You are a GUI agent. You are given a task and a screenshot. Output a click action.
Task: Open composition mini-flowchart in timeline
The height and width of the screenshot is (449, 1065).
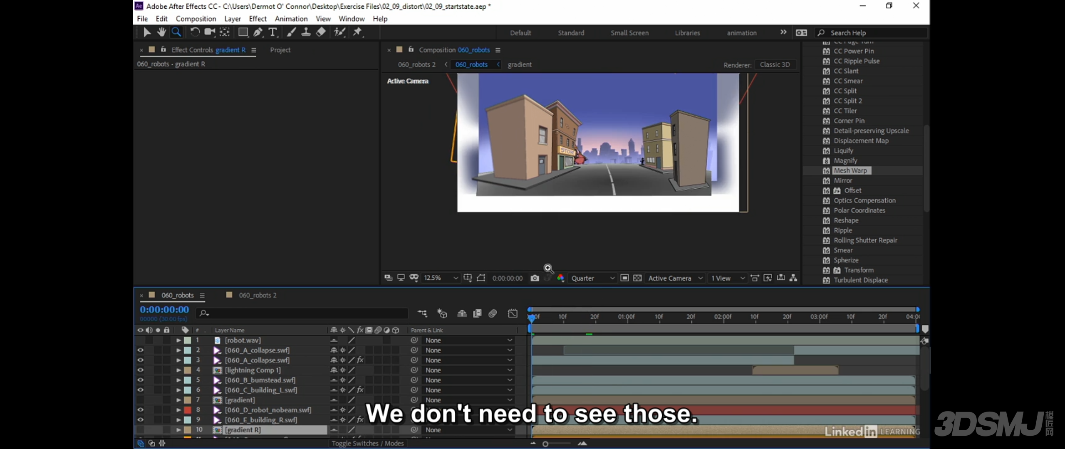(422, 313)
